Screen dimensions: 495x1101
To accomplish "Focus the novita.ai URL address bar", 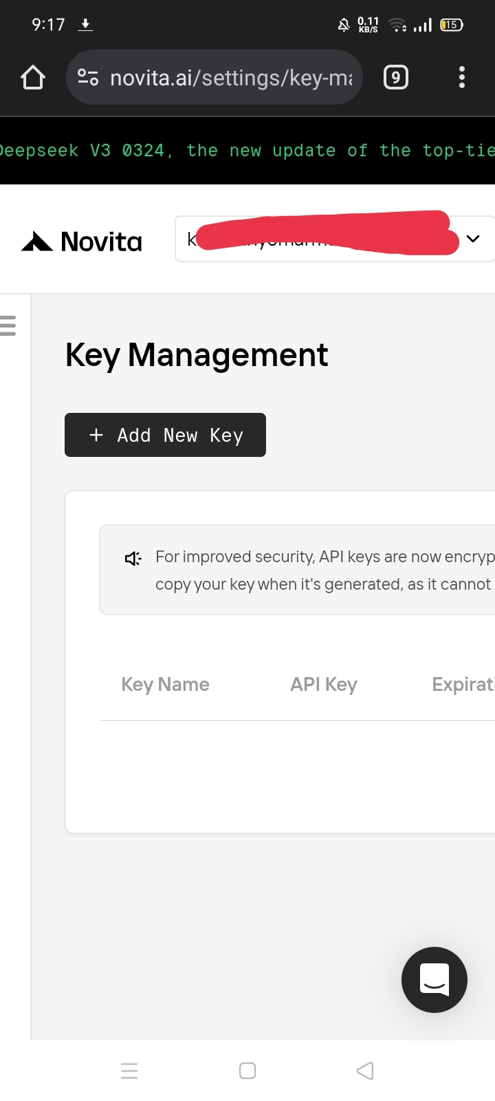I will 230,78.
